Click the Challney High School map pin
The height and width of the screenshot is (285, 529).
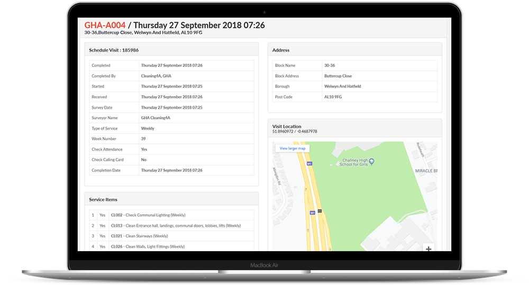[x=371, y=161]
